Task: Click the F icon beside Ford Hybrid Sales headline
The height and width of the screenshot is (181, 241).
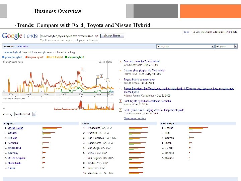Action: click(x=120, y=110)
